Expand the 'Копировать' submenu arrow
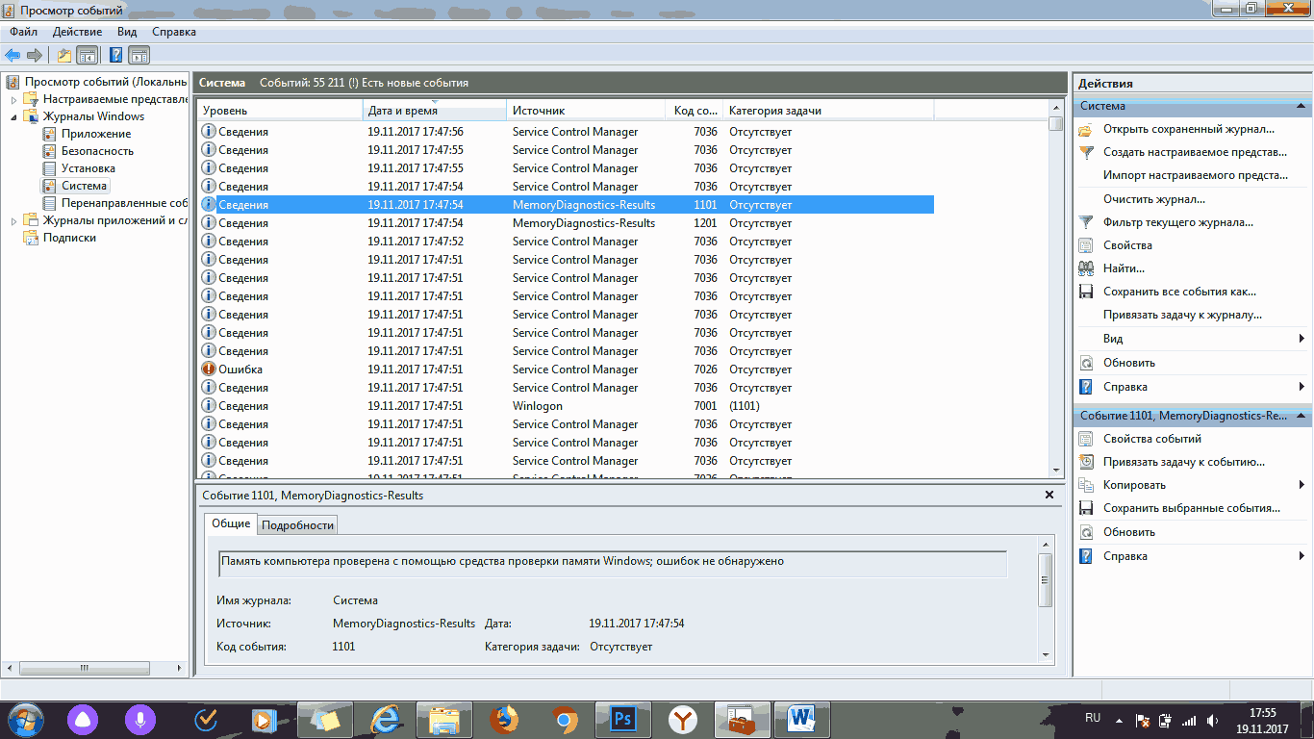Screen dimensions: 1314x739 (1301, 485)
